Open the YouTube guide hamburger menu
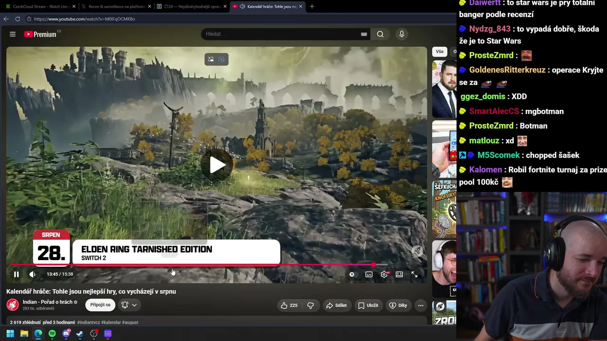This screenshot has height=341, width=607. (x=13, y=34)
